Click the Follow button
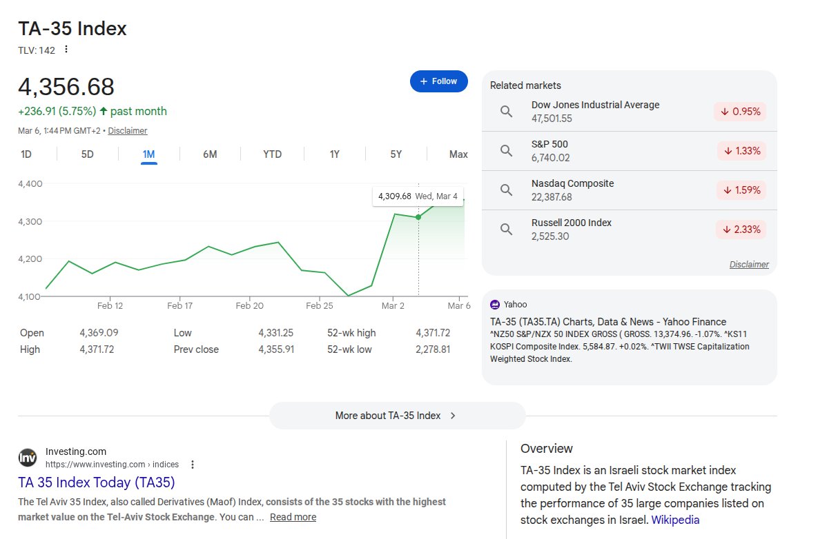This screenshot has width=827, height=539. tap(439, 81)
